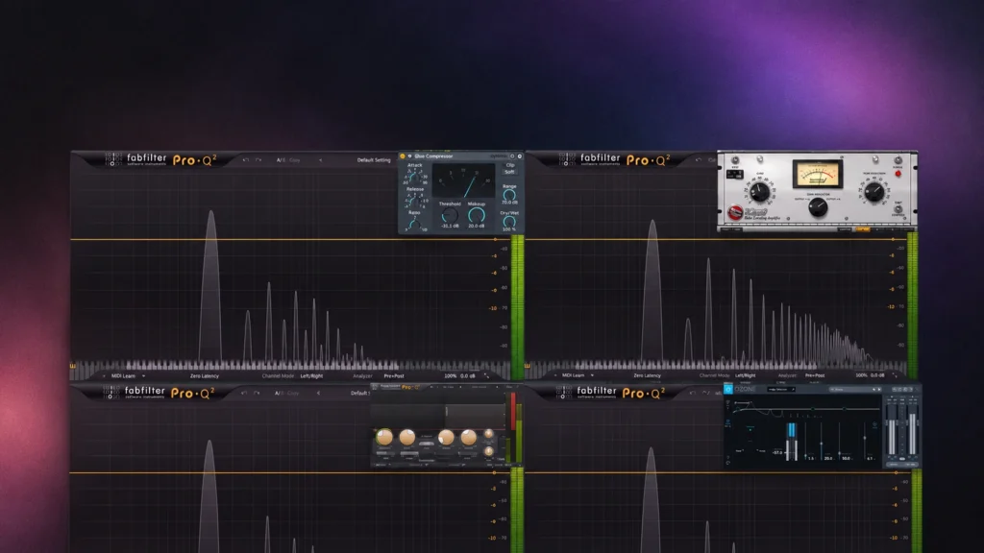Click the Glue Compressor Threshold knob
The width and height of the screenshot is (984, 553).
click(450, 214)
